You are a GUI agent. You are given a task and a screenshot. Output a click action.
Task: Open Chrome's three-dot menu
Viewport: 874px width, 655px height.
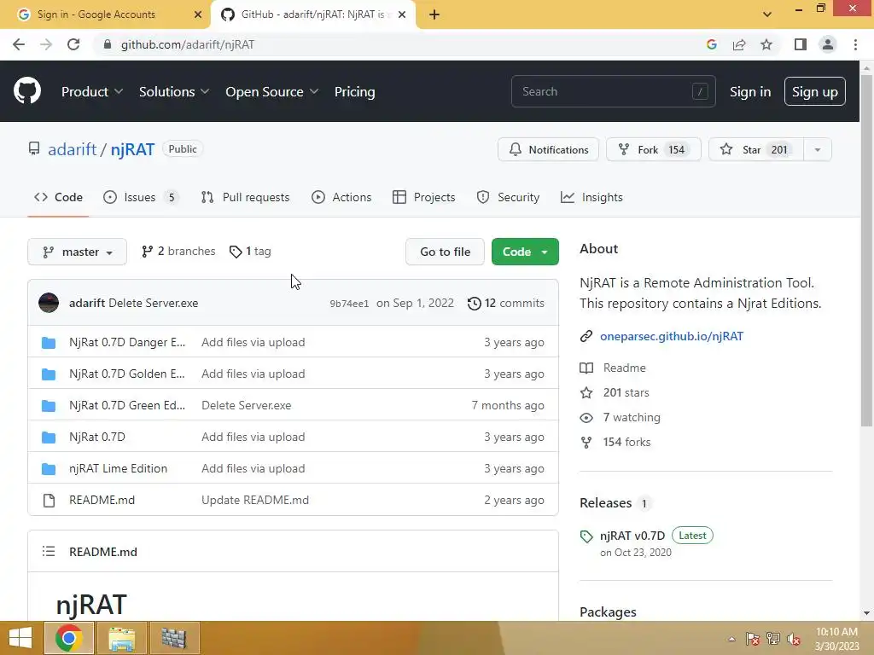tap(855, 44)
